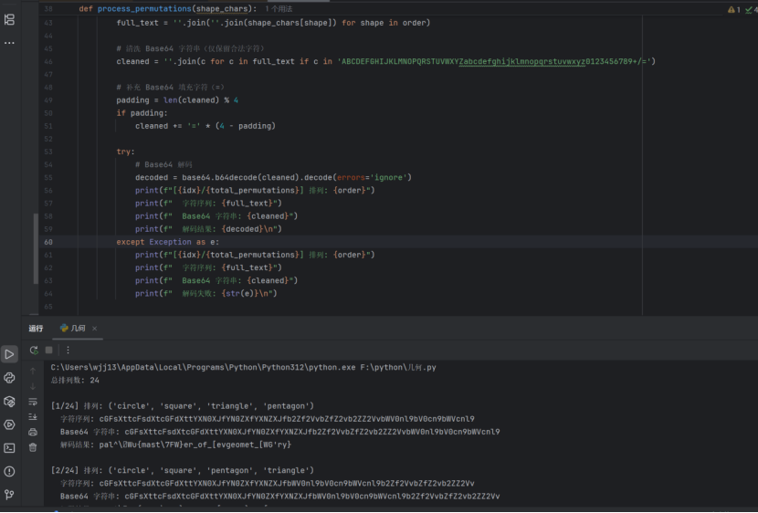Print the console output
This screenshot has width=758, height=513.
click(32, 432)
